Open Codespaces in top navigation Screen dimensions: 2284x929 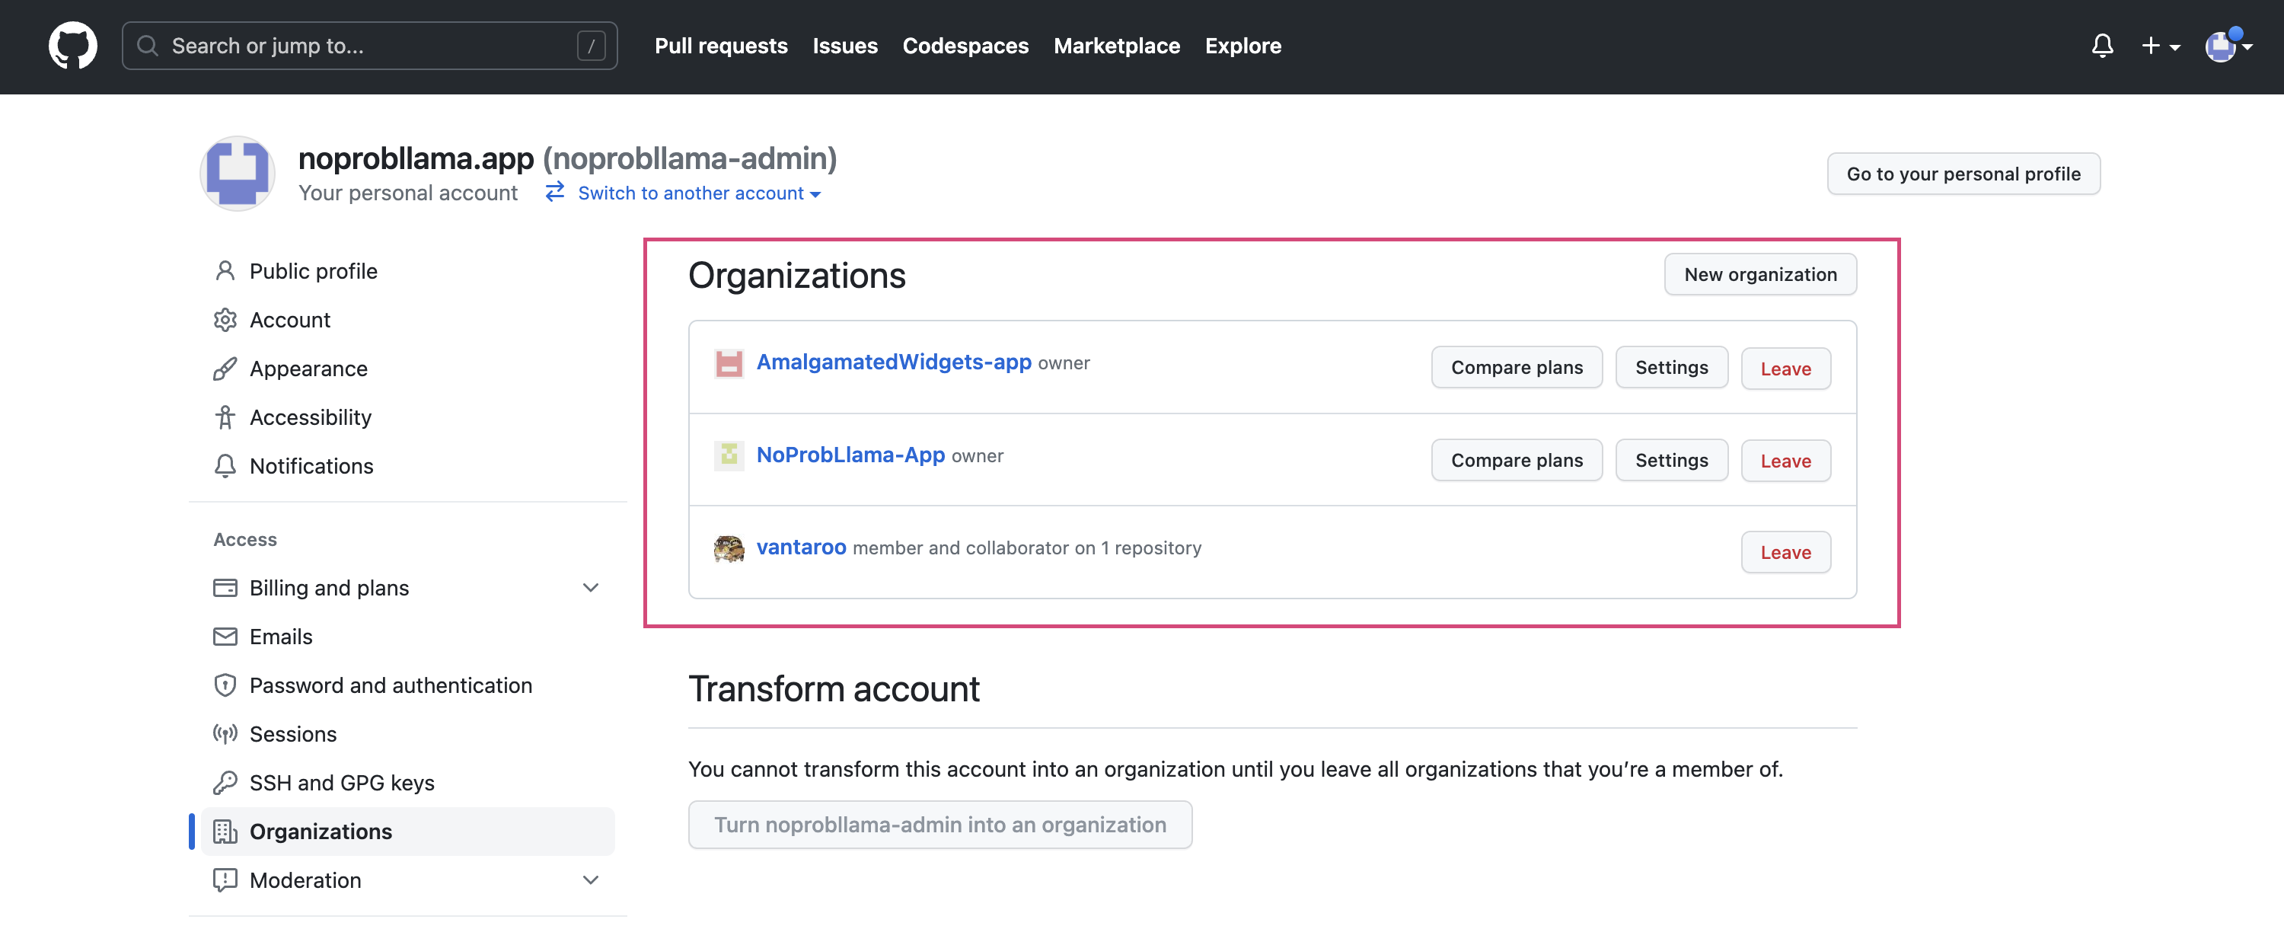pyautogui.click(x=965, y=46)
